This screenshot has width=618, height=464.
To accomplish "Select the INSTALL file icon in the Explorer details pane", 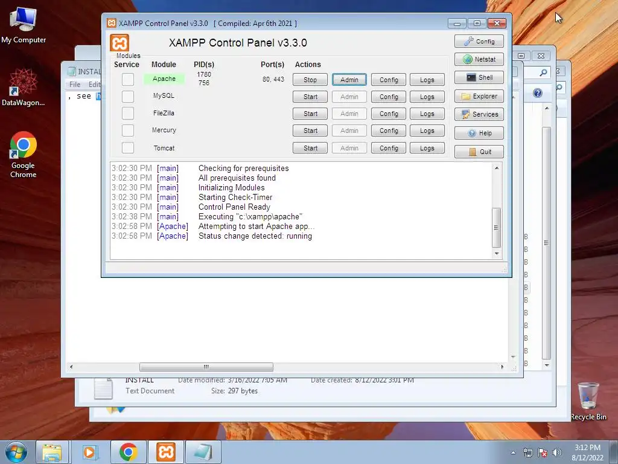I will (x=103, y=388).
